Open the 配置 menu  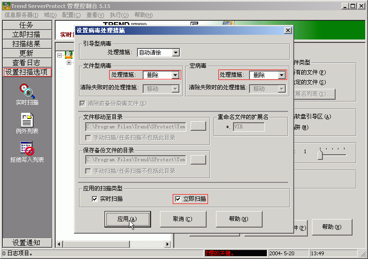tap(71, 15)
